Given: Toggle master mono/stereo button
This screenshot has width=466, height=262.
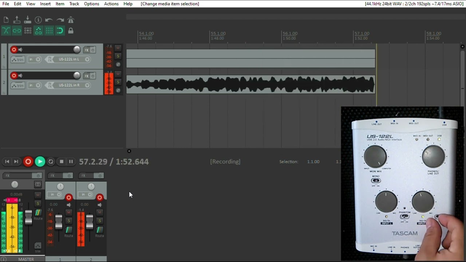Looking at the screenshot, I should tap(38, 184).
